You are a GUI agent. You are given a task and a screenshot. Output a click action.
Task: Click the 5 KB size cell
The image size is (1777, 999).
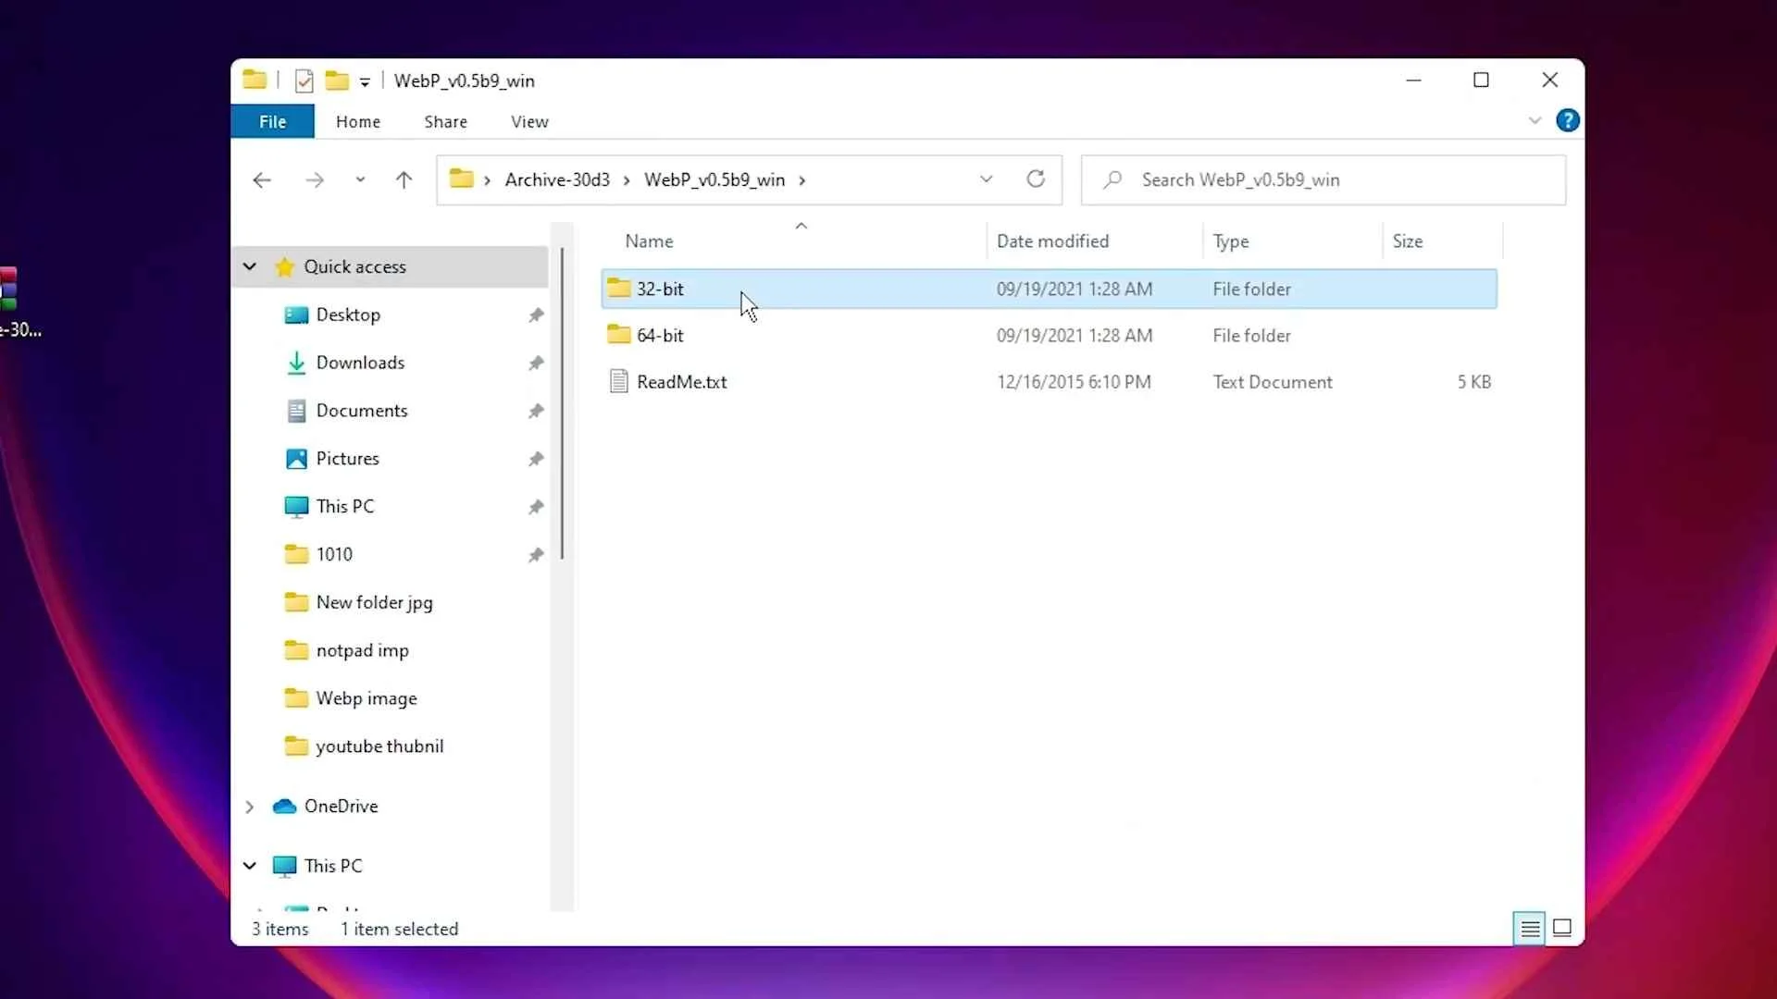tap(1474, 382)
